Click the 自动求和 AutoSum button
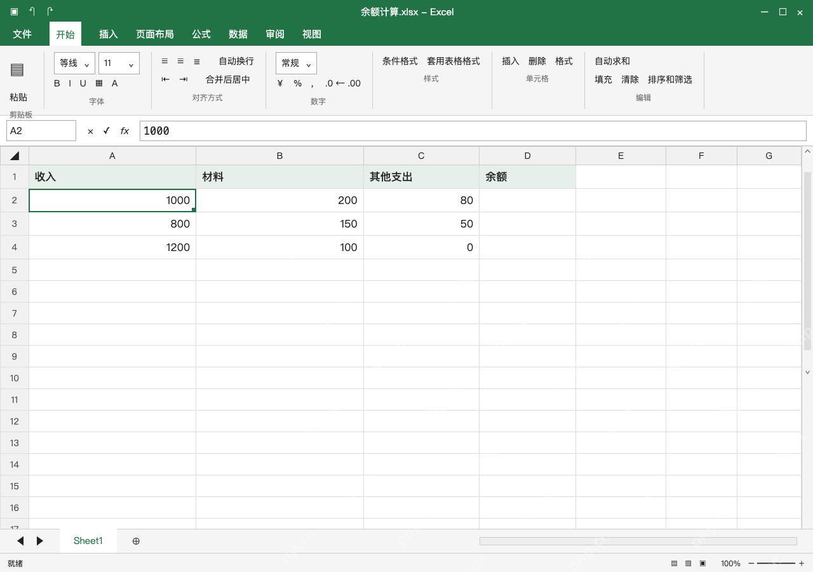The width and height of the screenshot is (813, 572). [612, 61]
